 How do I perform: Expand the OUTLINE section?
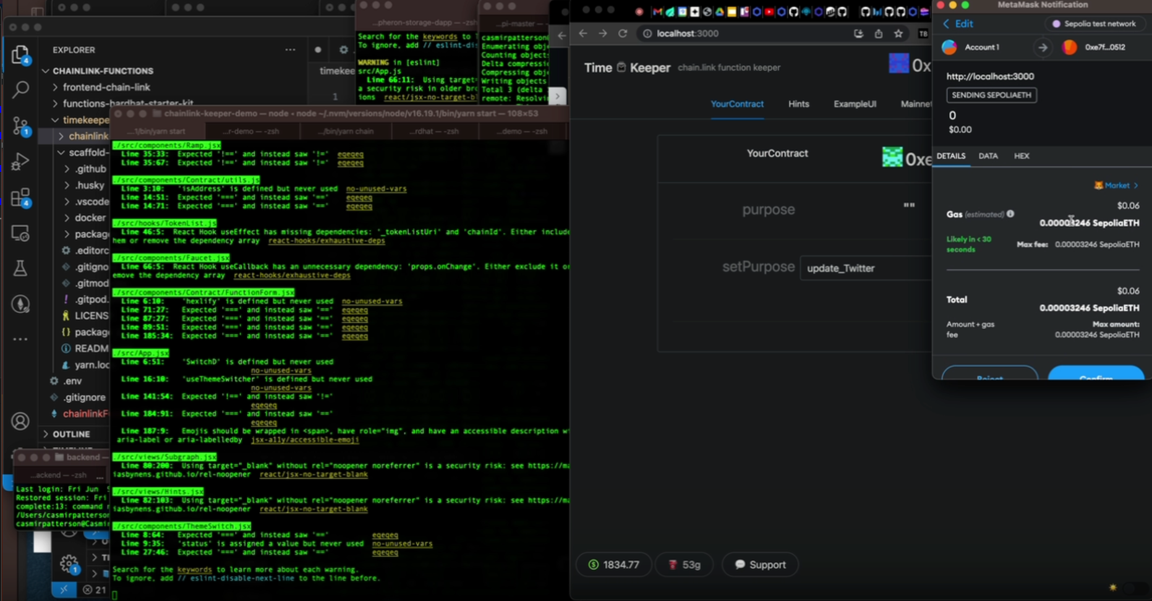(70, 434)
